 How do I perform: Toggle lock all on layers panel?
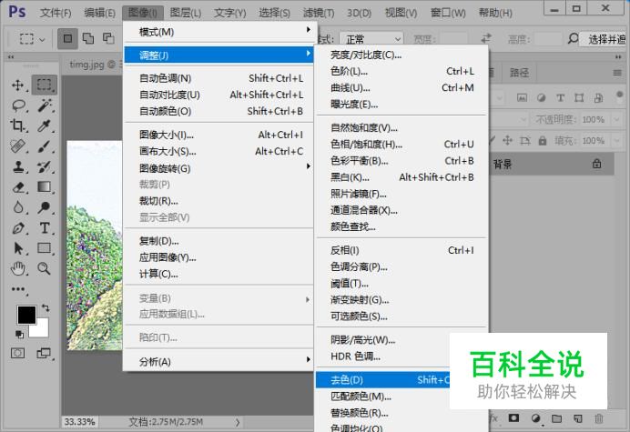[543, 141]
